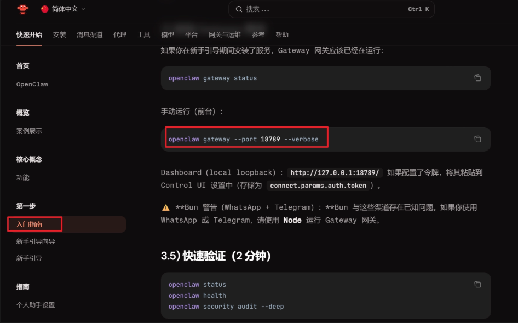Viewport: 518px width, 323px height.
Task: Click the http://127.0.0.1:18789/ inline code
Action: click(x=335, y=172)
